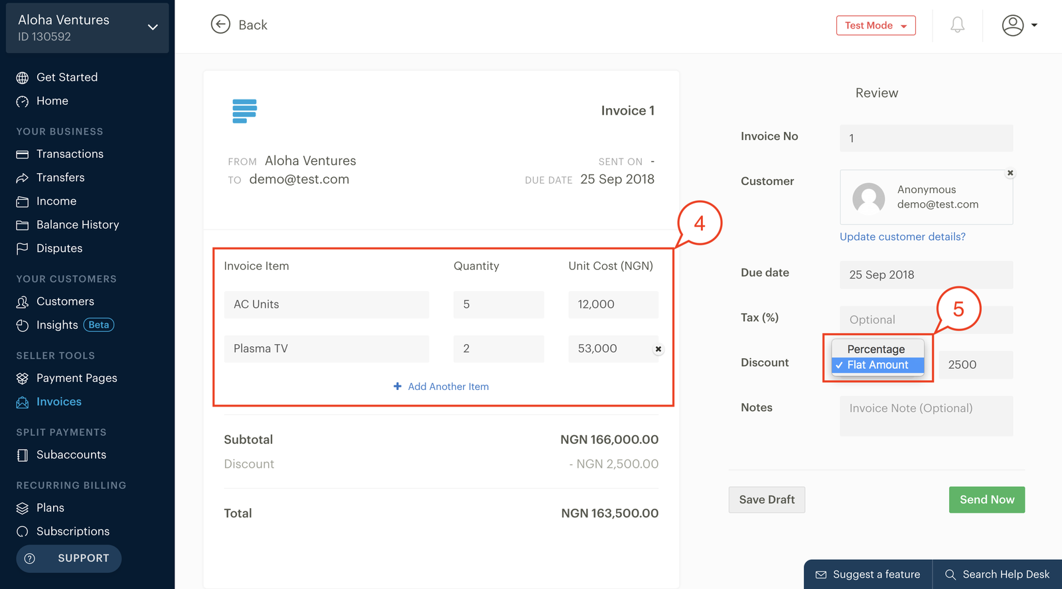The height and width of the screenshot is (589, 1062).
Task: Click the Back arrow icon
Action: 220,25
